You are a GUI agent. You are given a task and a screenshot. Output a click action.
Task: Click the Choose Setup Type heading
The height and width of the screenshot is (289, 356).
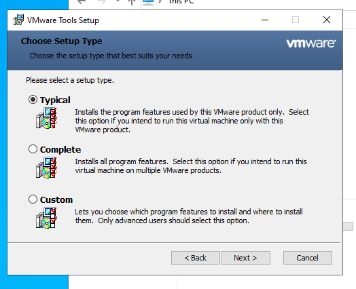click(x=62, y=41)
